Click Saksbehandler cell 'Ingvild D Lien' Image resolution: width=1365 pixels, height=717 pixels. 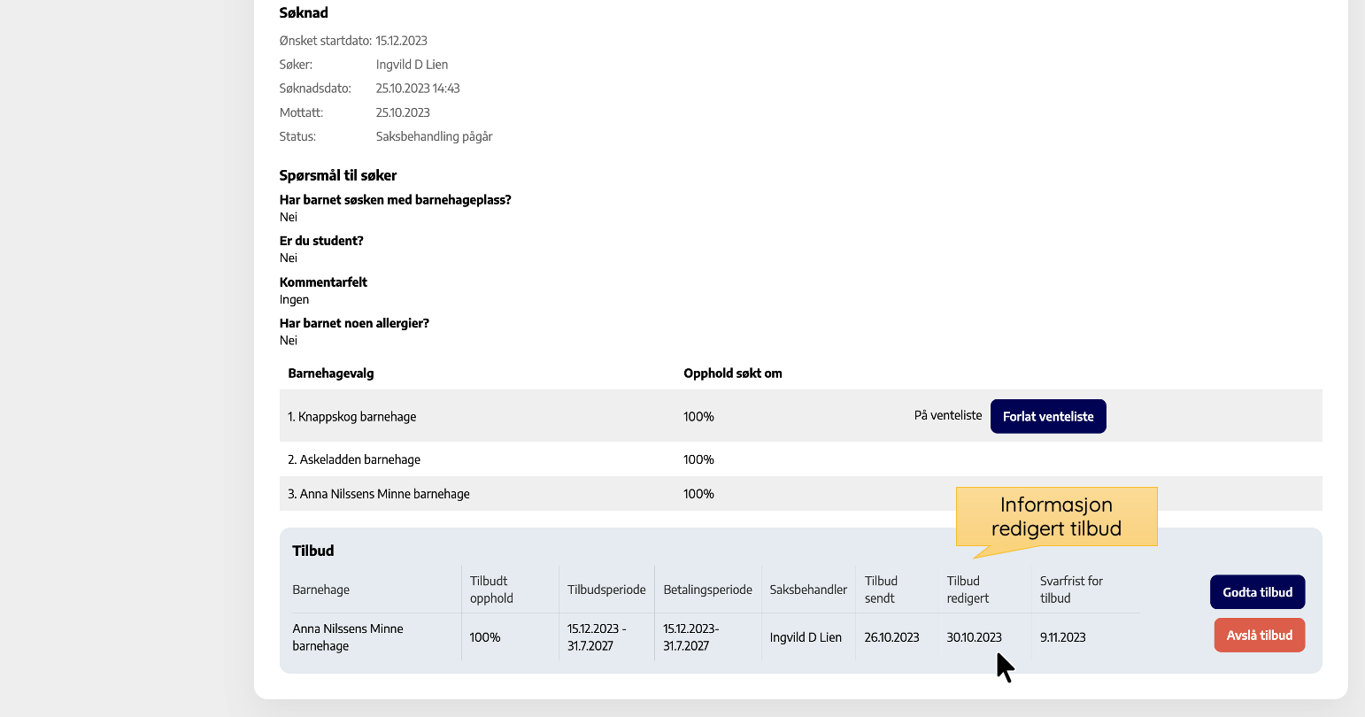[806, 637]
